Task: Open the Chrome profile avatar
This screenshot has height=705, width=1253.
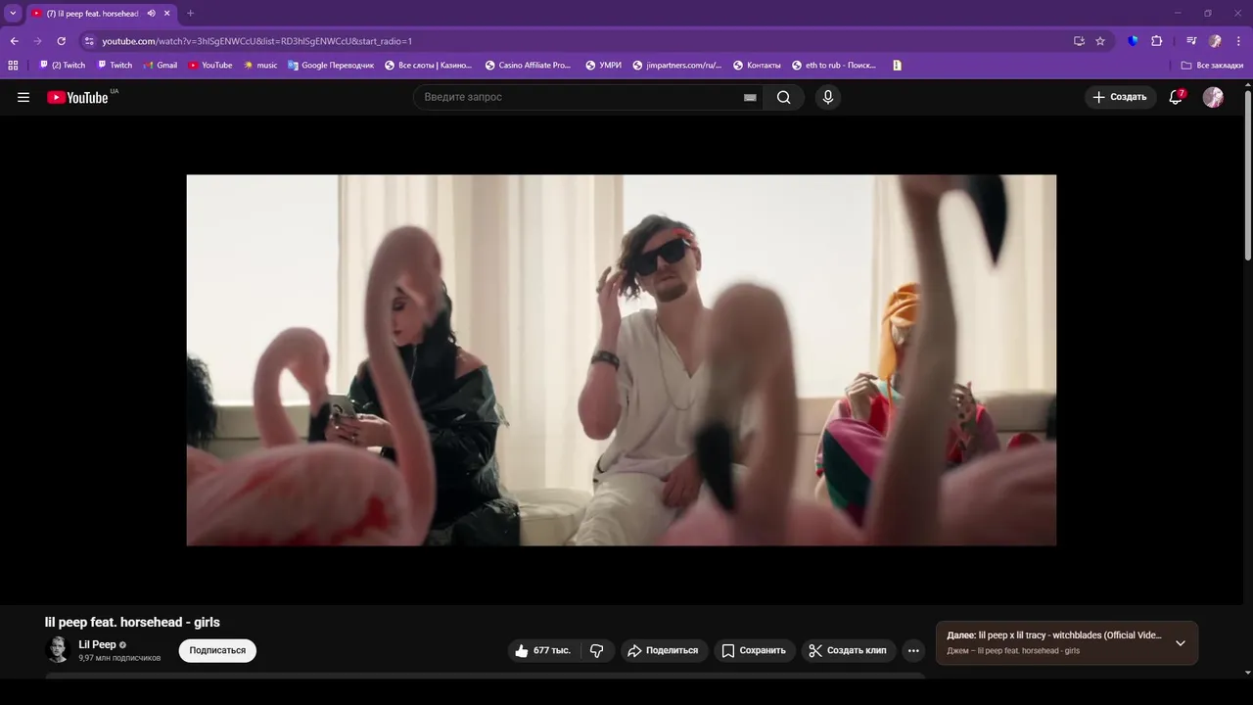Action: click(1215, 41)
